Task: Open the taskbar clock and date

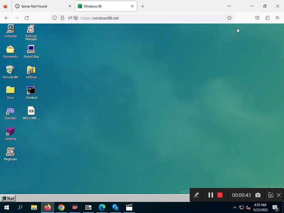Action: click(x=260, y=207)
